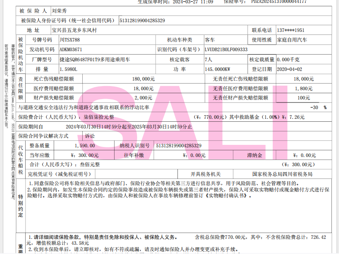The width and height of the screenshot is (339, 254).
Task: Select tax authority 国家税务总局四川省税务局
Action: pyautogui.click(x=282, y=174)
